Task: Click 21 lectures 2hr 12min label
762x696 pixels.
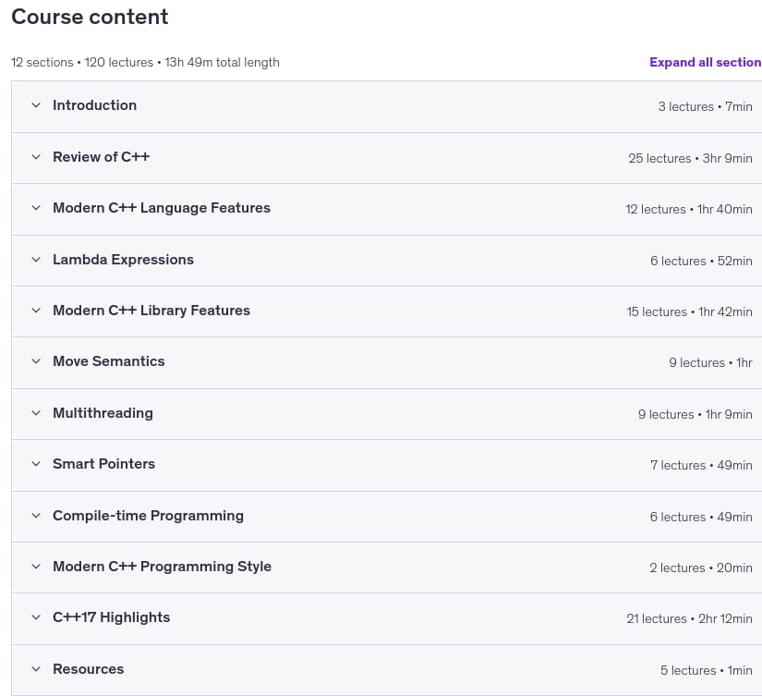Action: pos(689,618)
